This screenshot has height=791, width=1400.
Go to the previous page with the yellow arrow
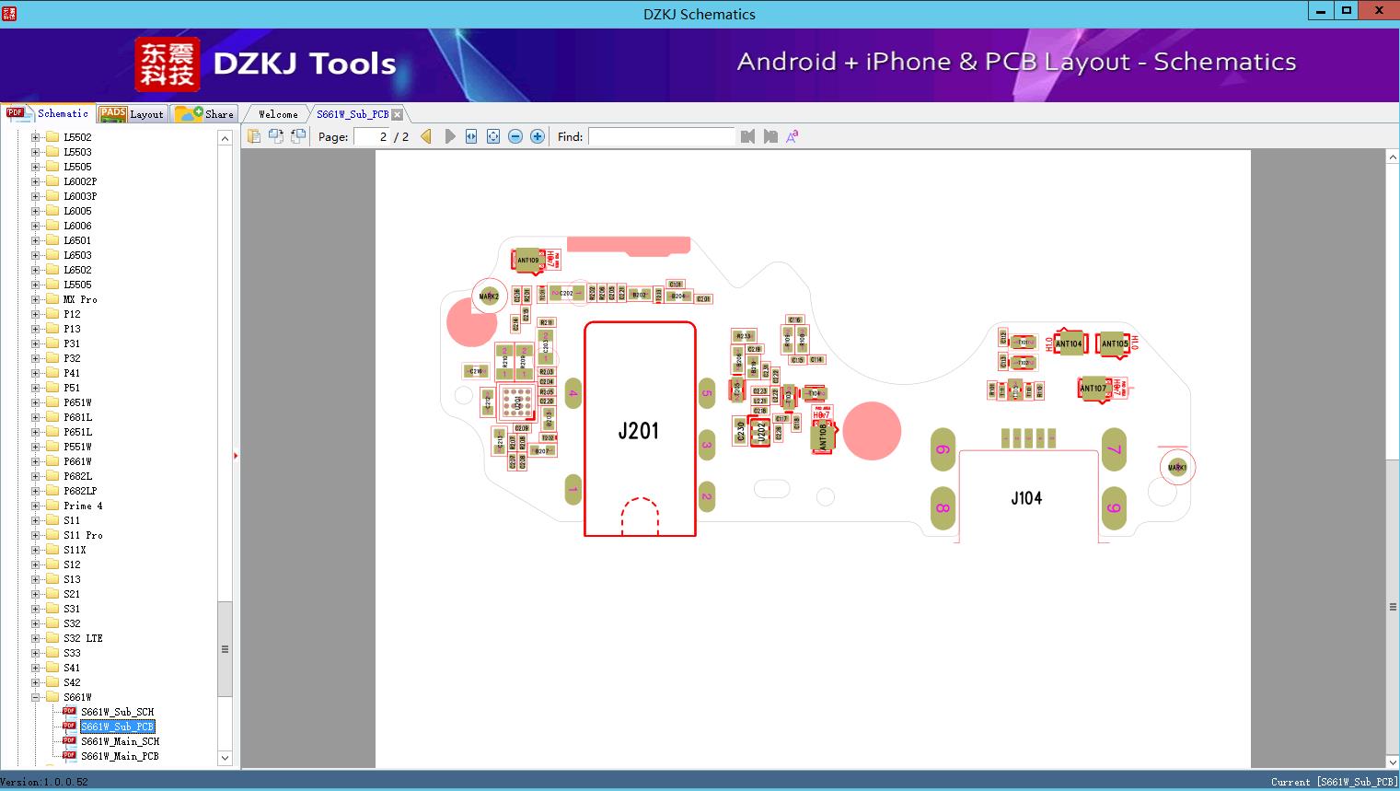point(426,136)
